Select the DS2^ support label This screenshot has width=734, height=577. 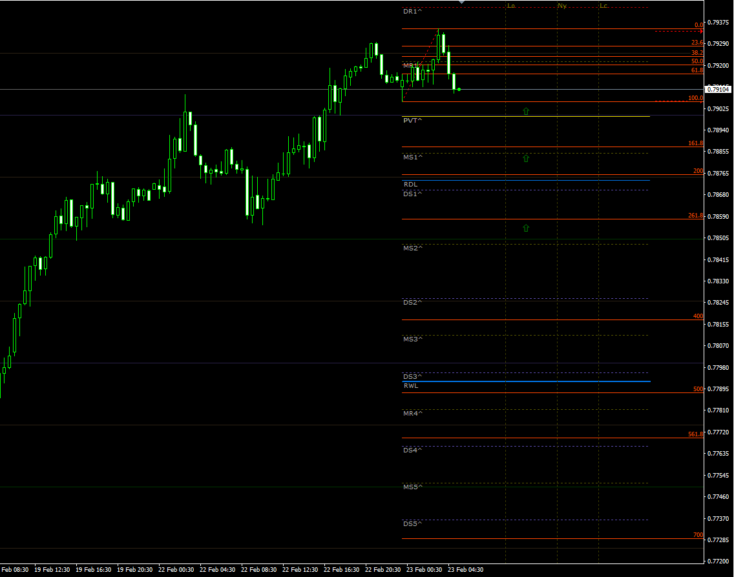click(x=412, y=302)
